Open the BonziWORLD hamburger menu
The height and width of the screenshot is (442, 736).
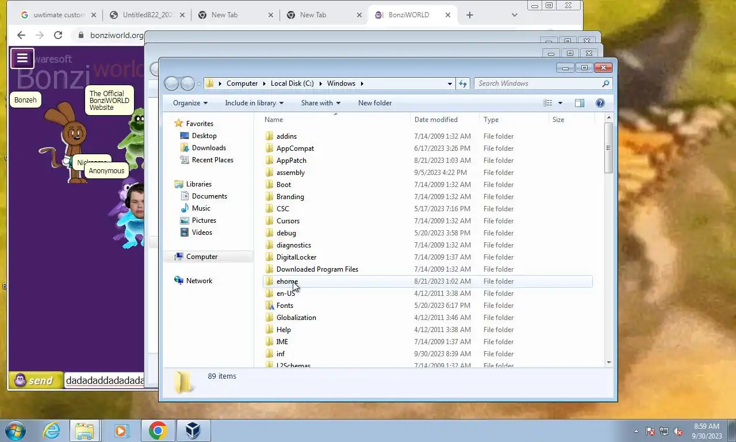pos(22,58)
